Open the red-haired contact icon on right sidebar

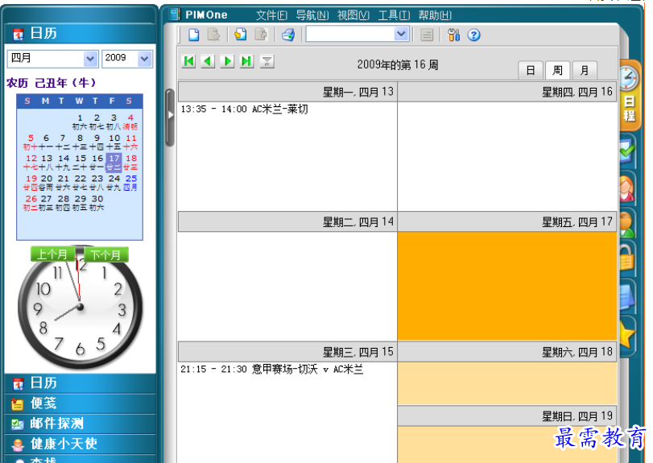click(x=627, y=189)
